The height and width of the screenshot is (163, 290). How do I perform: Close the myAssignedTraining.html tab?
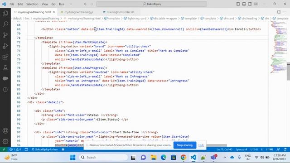(x=54, y=12)
